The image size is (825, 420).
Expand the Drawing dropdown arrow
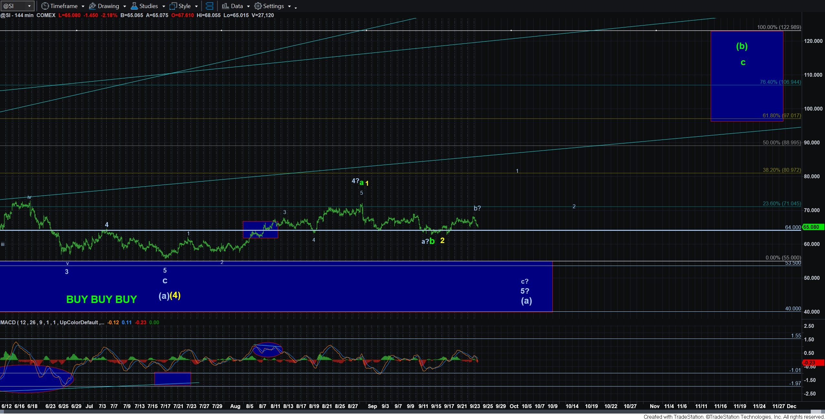pyautogui.click(x=125, y=6)
